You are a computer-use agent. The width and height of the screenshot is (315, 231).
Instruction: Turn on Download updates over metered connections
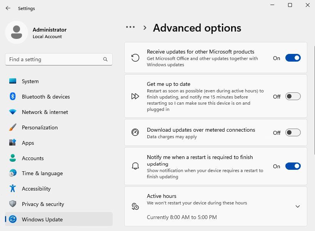click(x=293, y=132)
